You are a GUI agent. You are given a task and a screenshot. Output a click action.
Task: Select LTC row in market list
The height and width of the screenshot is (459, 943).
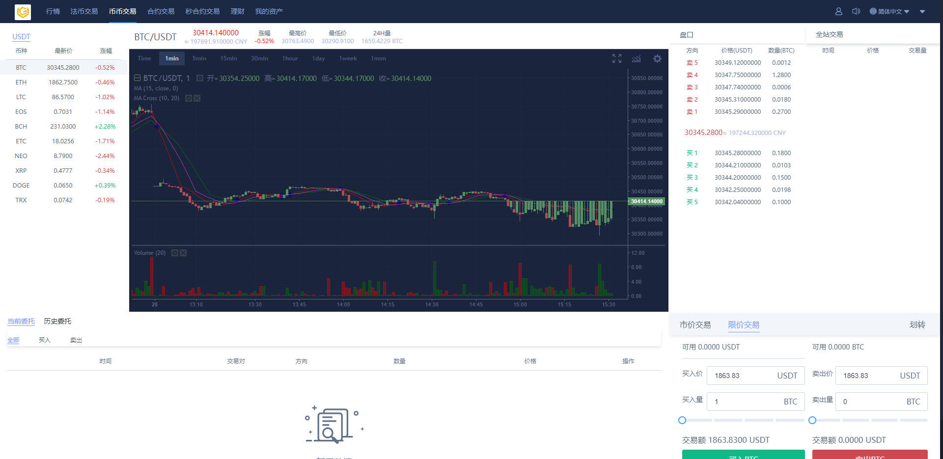(63, 97)
